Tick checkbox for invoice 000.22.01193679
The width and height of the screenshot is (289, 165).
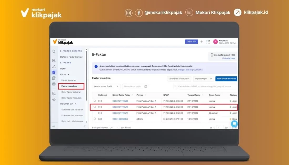(95, 107)
